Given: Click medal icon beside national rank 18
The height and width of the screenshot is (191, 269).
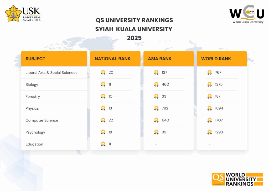Looking at the screenshot, I should [x=103, y=132].
